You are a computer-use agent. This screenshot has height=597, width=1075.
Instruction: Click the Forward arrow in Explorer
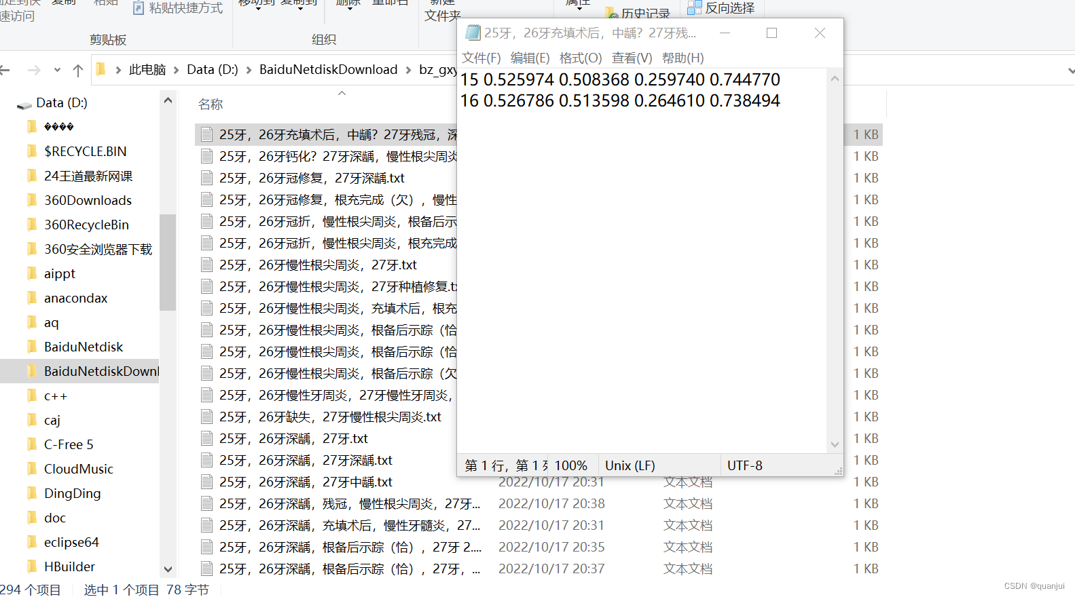[34, 70]
